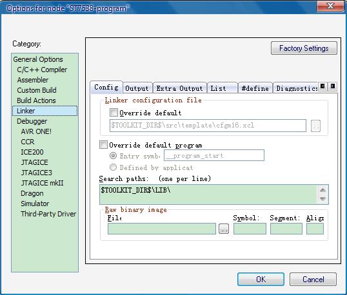Image resolution: width=347 pixels, height=295 pixels.
Task: Browse for raw binary image file
Action: [224, 229]
